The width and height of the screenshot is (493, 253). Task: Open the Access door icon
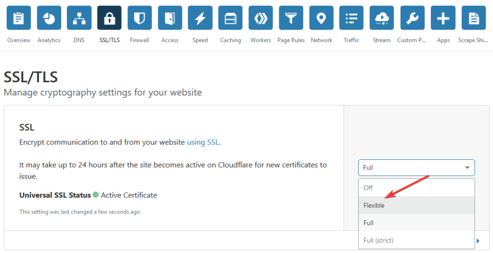[x=170, y=18]
